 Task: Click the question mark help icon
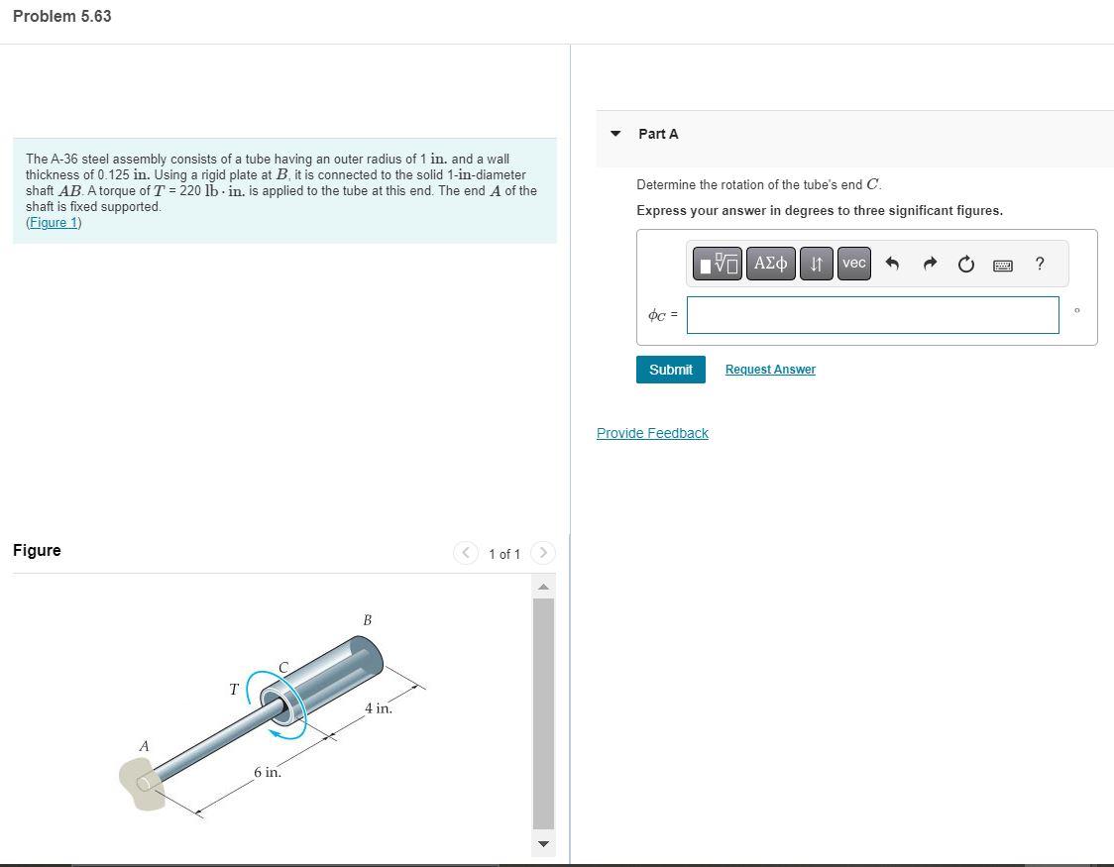point(1039,264)
